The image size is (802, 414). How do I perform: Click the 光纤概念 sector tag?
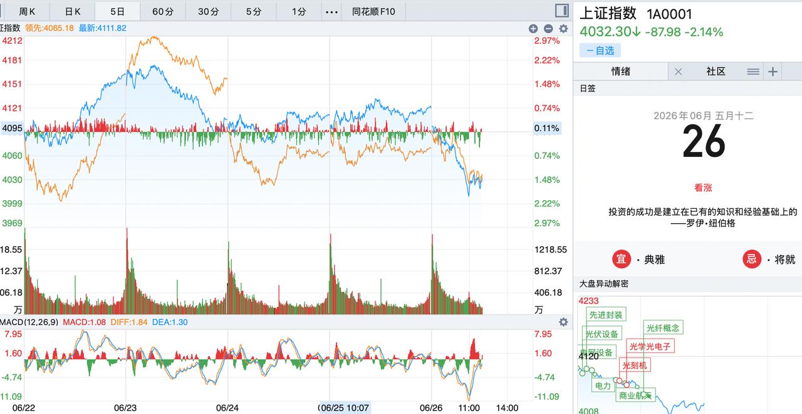click(x=663, y=328)
